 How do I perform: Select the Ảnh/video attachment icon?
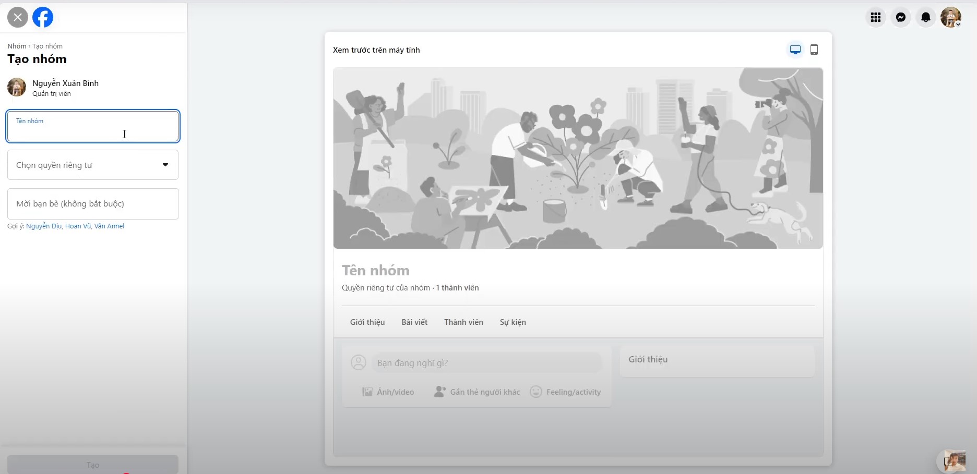click(x=368, y=392)
